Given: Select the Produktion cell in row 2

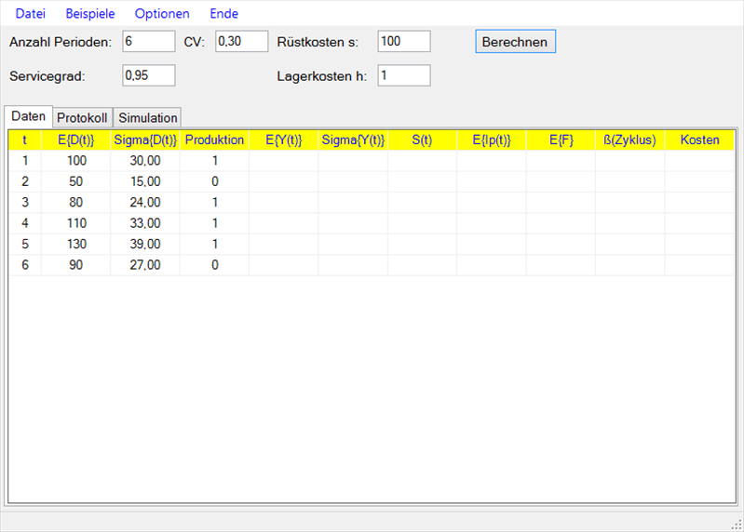Looking at the screenshot, I should [214, 181].
